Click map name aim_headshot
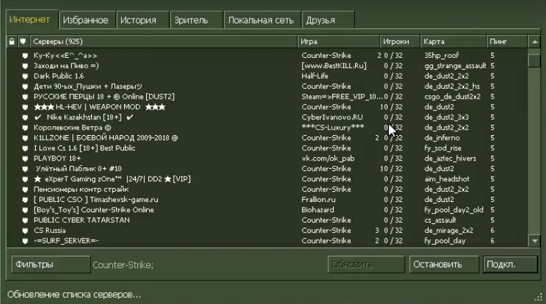546x304 pixels. click(x=447, y=179)
